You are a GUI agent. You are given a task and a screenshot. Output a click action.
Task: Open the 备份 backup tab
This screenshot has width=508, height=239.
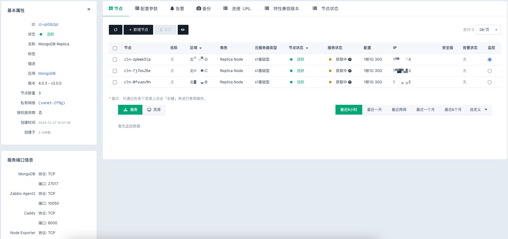coord(204,9)
